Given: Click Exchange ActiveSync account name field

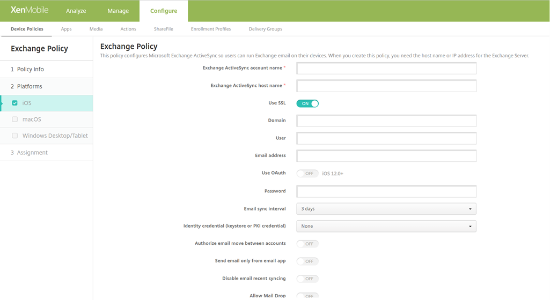Looking at the screenshot, I should tap(386, 68).
